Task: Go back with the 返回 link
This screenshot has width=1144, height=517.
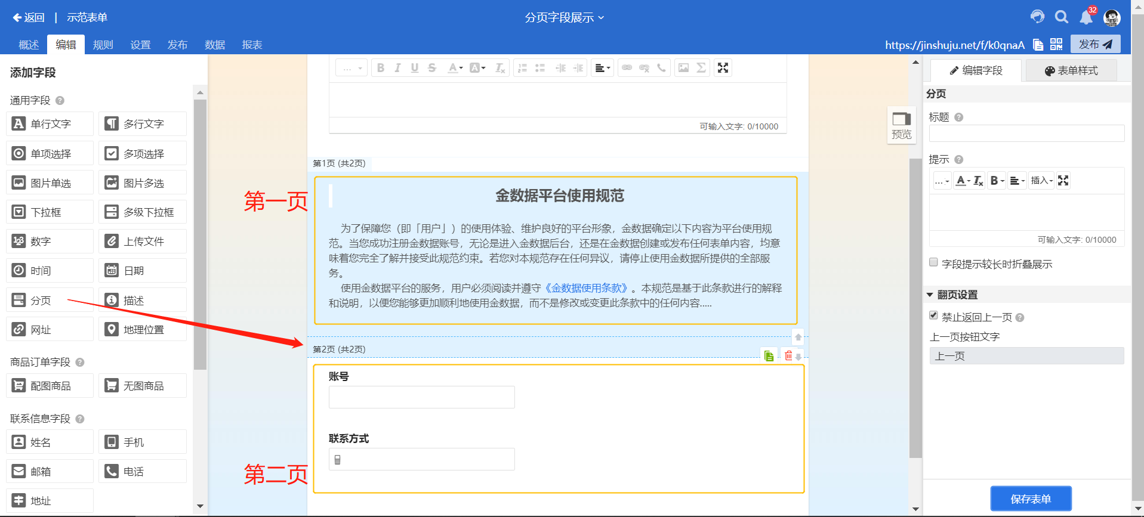Action: click(x=29, y=17)
